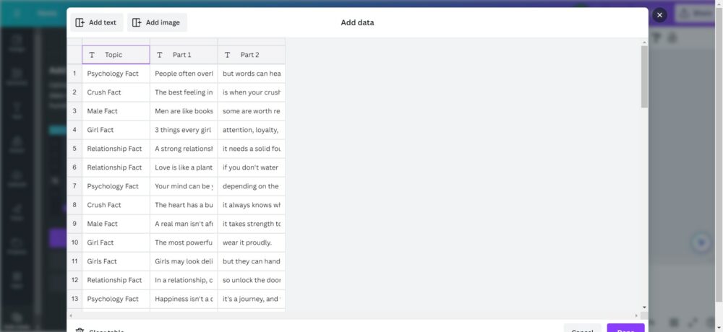The image size is (723, 332).
Task: Click cell 'Love is like a plant'
Action: [184, 167]
